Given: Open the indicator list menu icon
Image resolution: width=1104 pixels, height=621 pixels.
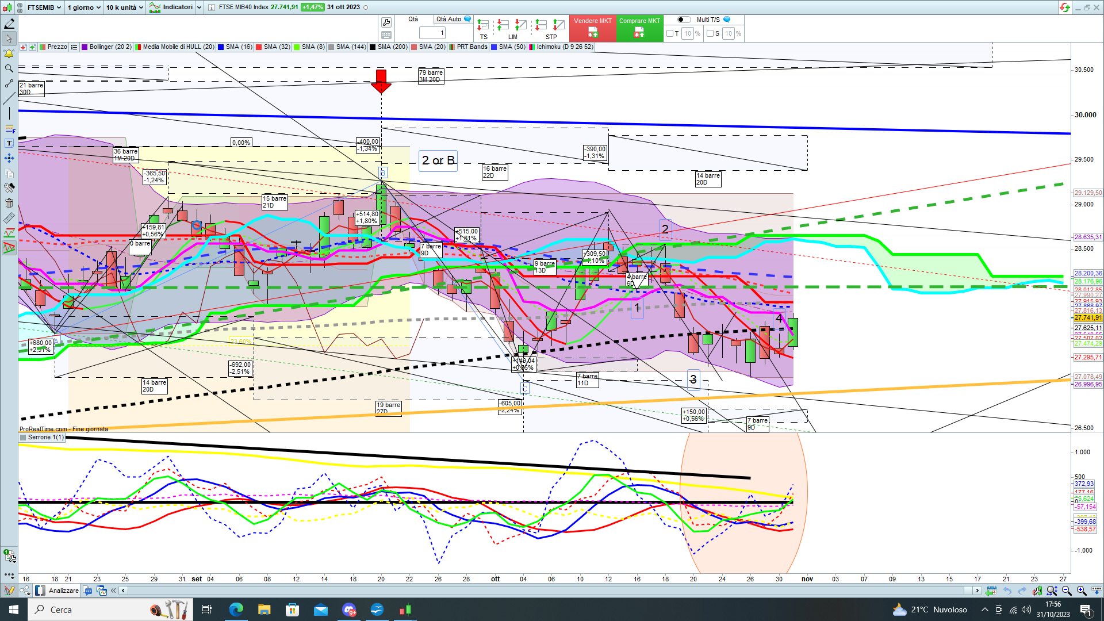Looking at the screenshot, I should coord(74,47).
